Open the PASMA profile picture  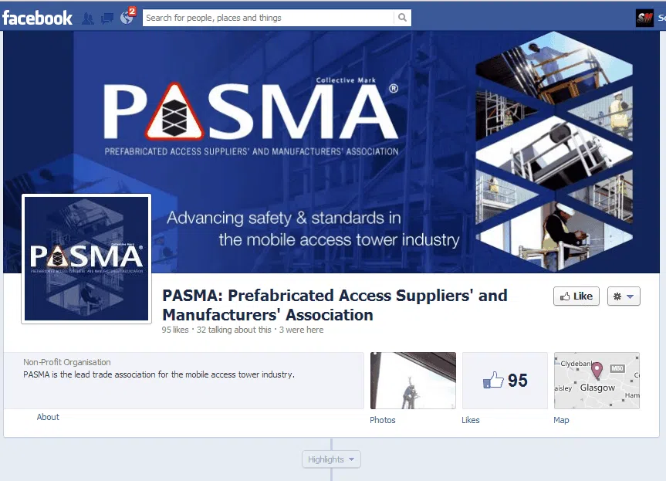(x=86, y=259)
